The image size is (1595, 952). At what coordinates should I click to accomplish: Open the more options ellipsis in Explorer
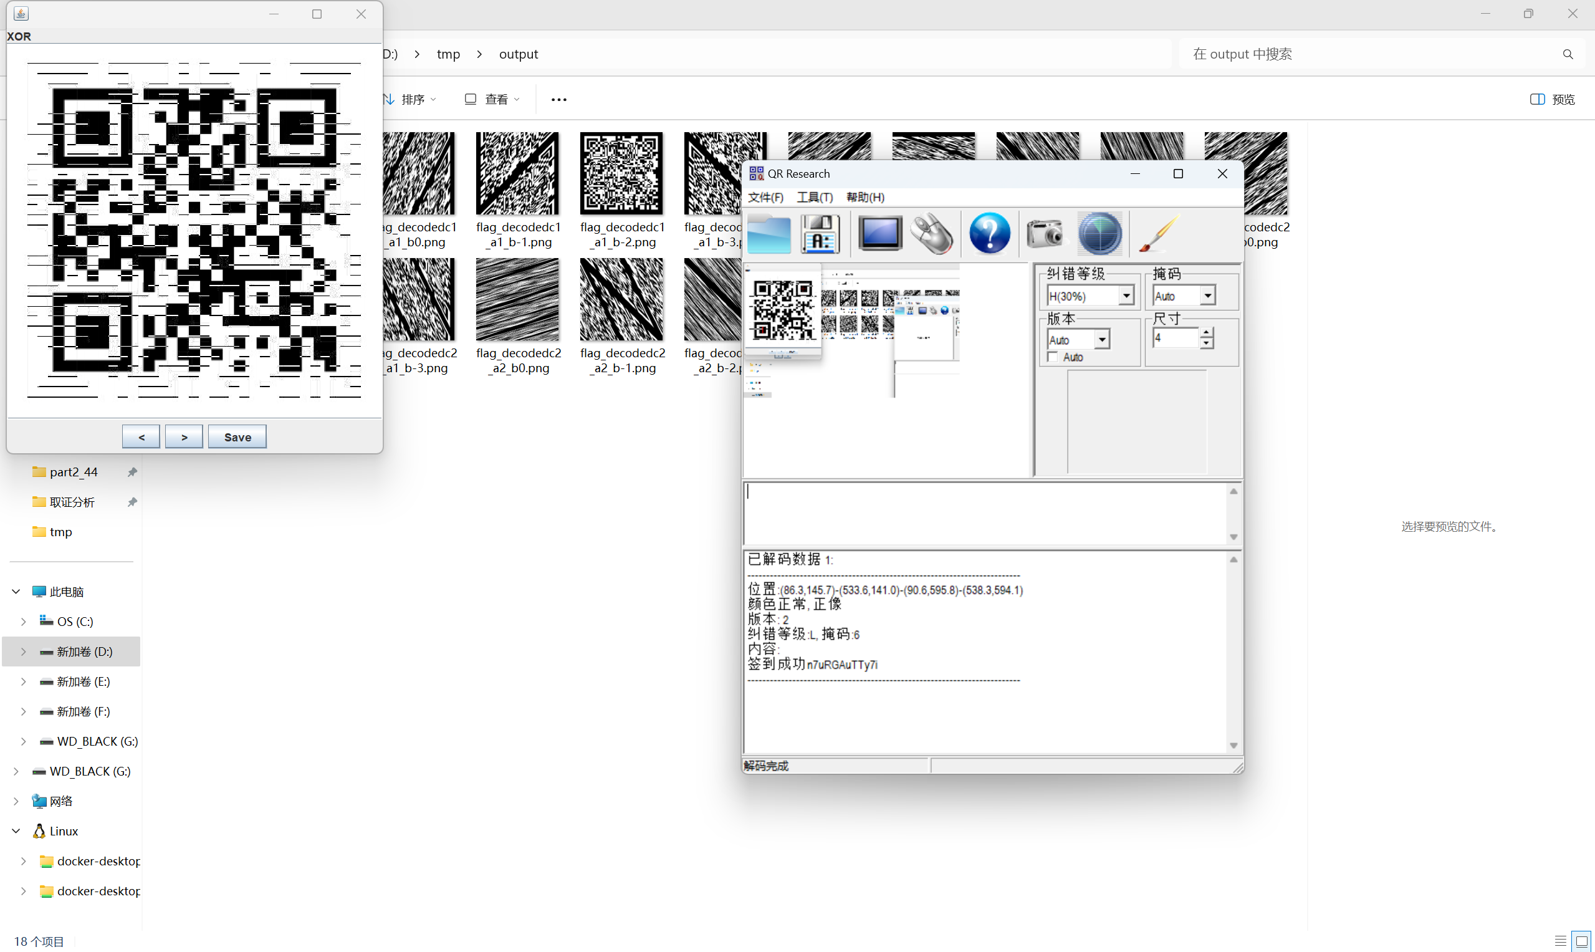[x=558, y=99]
